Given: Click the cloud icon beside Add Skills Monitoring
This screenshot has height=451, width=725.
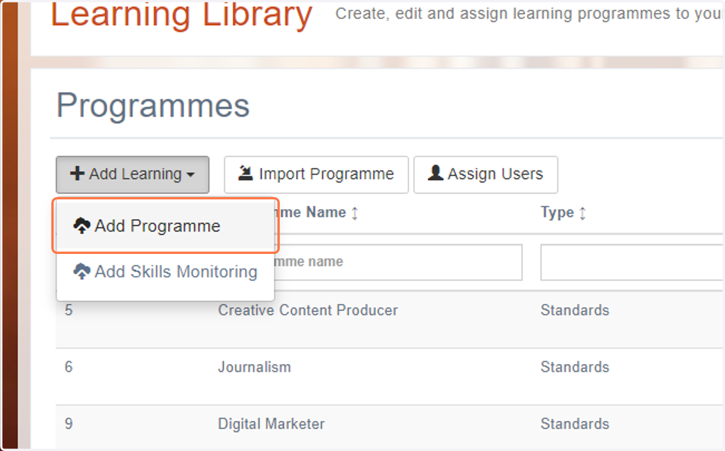Looking at the screenshot, I should (82, 272).
